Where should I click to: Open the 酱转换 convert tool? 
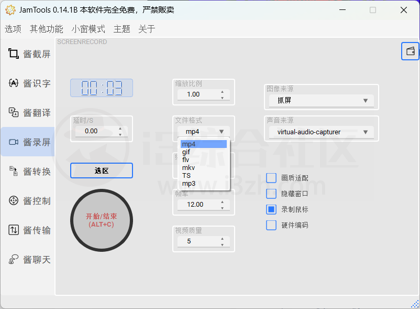(29, 171)
